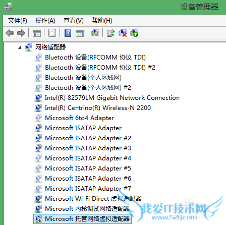Click the Update driver software icon
The image size is (226, 225).
[111, 33]
